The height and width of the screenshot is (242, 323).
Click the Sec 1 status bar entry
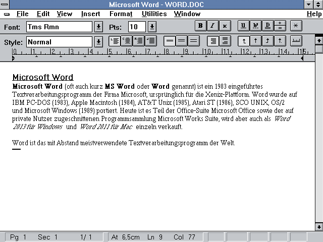(47, 237)
